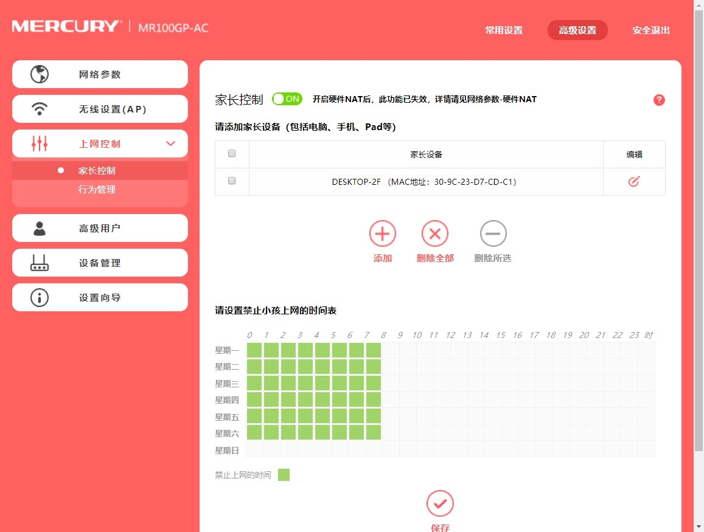Viewport: 704px width, 532px height.
Task: Click the 家长设备 column header
Action: pos(426,154)
